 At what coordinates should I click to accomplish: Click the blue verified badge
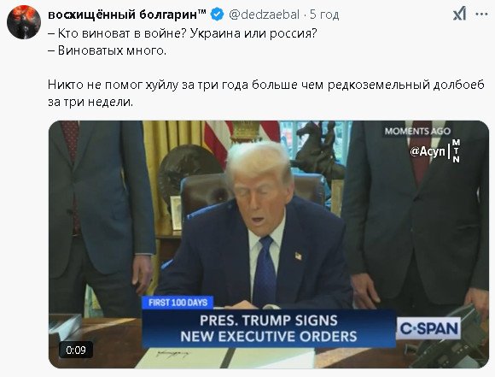pos(217,15)
